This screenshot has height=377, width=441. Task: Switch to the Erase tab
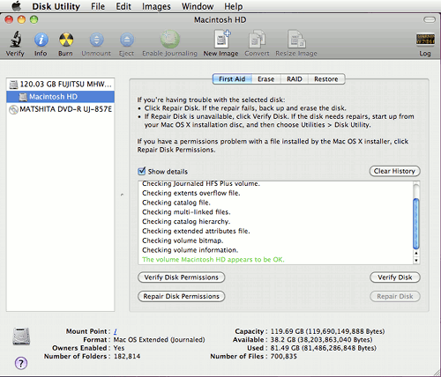tap(266, 79)
